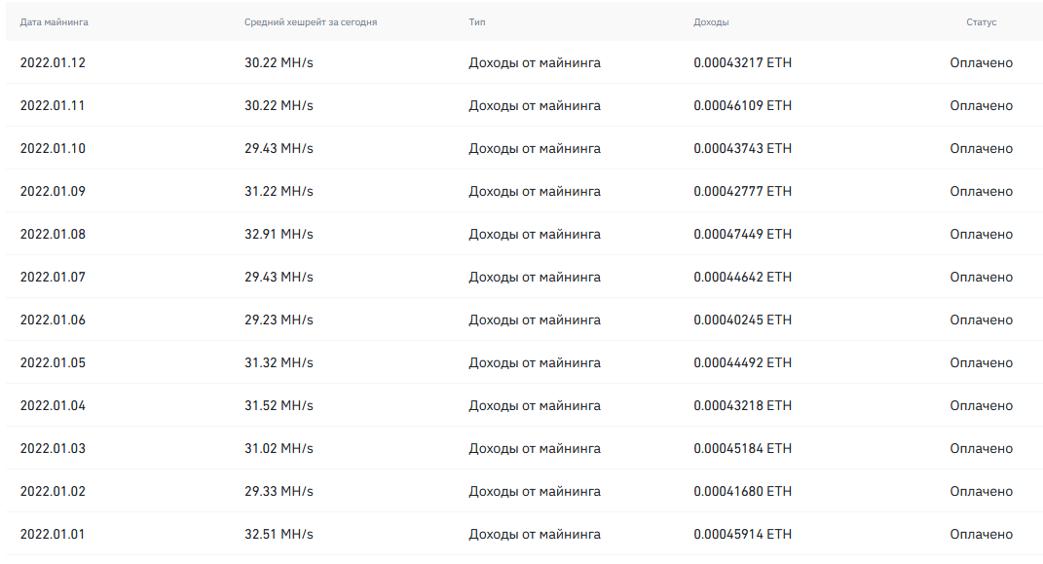Click the 0.00047449 ETH income cell
Screen dimensions: 1043x564
click(x=742, y=235)
